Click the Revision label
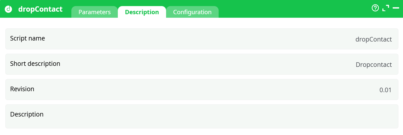The height and width of the screenshot is (135, 403). pos(22,89)
